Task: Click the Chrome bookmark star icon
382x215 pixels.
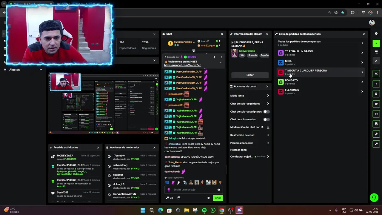Action: tap(343, 13)
